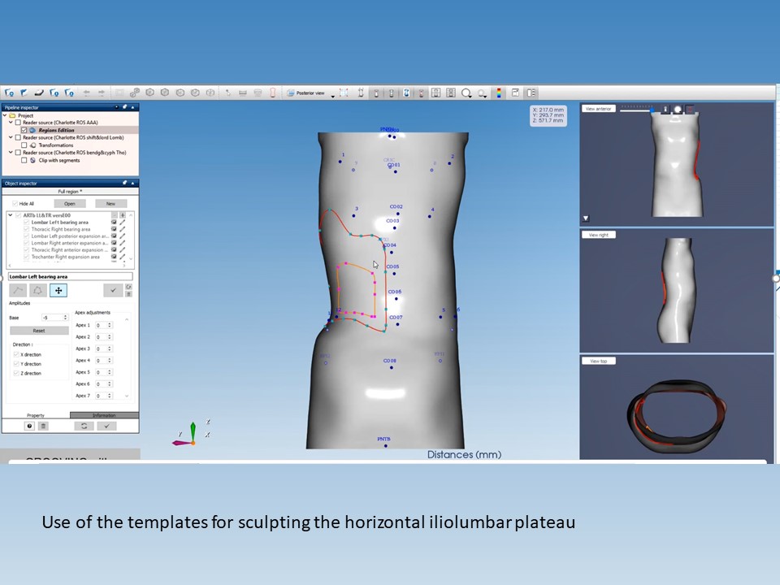Select the View anterior label
The image size is (780, 585).
tap(599, 108)
